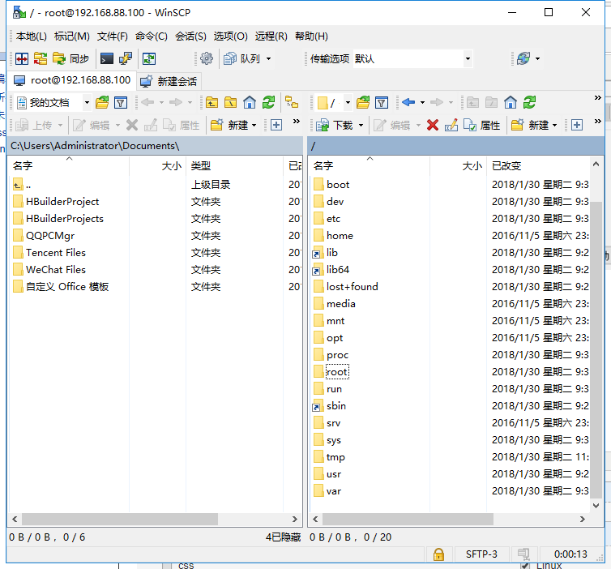Expand local toolbar overflow chevron
Image resolution: width=611 pixels, height=569 pixels.
tap(297, 122)
